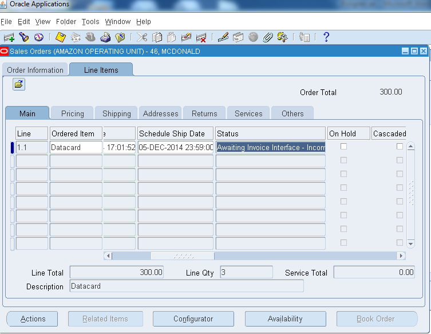Viewport: 431px width, 334px height.
Task: Click the horizontal scrollbar thumb
Action: coord(183,256)
